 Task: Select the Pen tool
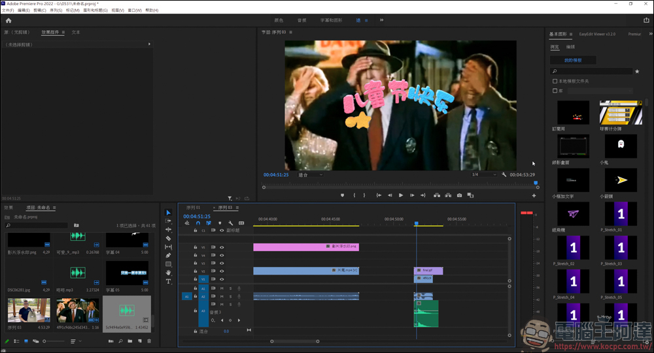pos(168,255)
